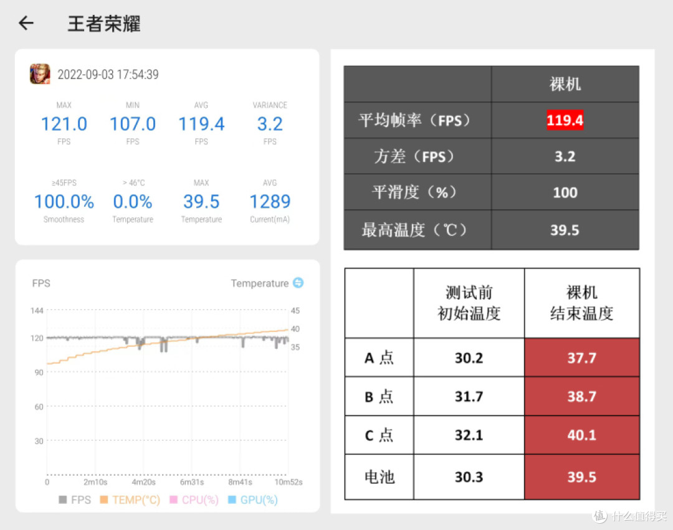This screenshot has height=530, width=673.
Task: Toggle TEMP(°C) legend in chart
Action: coord(130,500)
